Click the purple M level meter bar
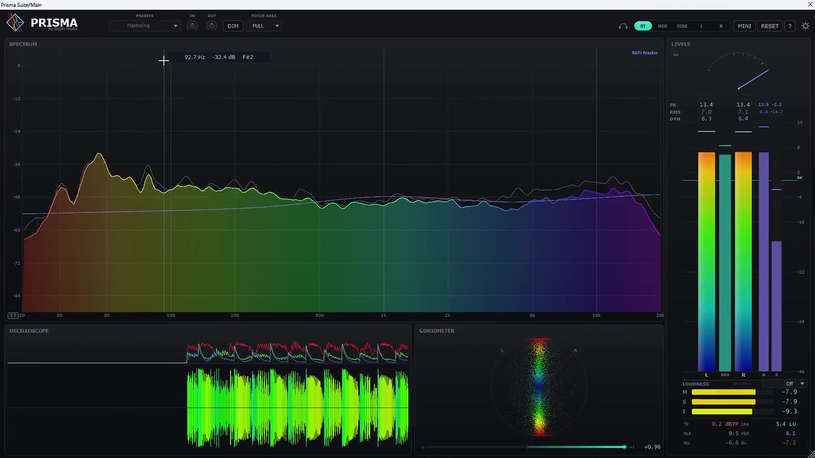Screen dimensions: 815x458 click(x=764, y=261)
